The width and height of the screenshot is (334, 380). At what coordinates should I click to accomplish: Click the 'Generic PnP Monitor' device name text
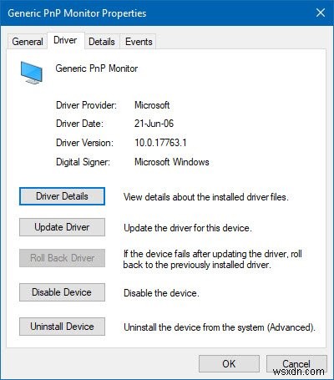(x=97, y=68)
